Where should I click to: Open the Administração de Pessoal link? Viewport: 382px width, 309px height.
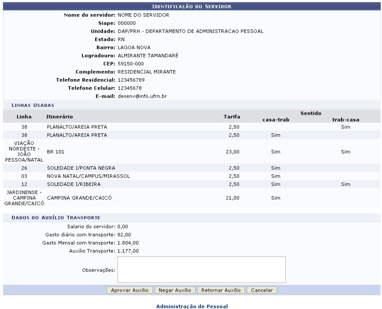click(191, 305)
